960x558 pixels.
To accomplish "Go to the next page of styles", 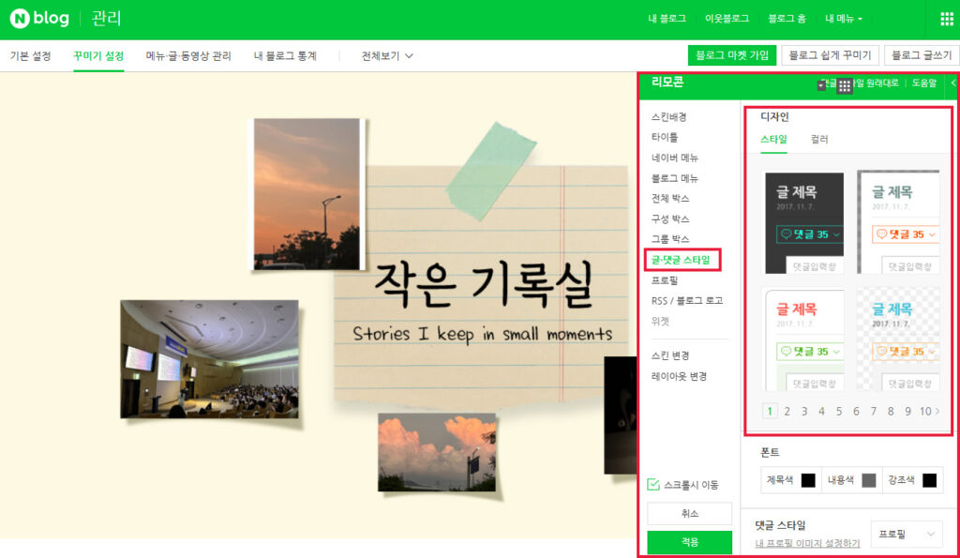I will [937, 411].
